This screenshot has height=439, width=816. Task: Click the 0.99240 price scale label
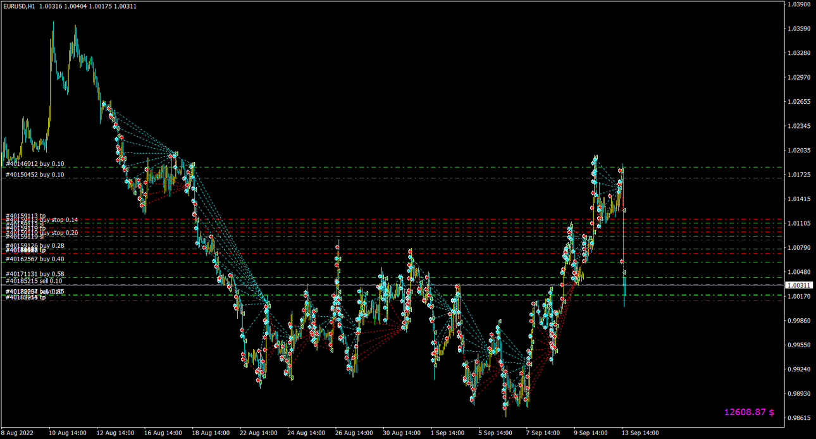point(799,369)
